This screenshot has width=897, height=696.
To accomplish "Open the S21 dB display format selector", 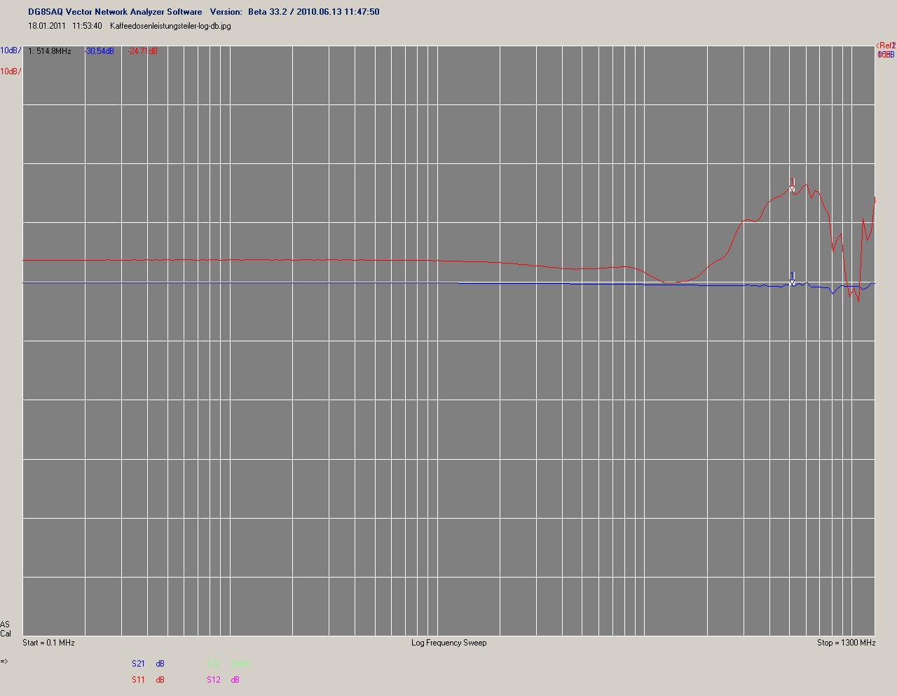I will tap(160, 664).
